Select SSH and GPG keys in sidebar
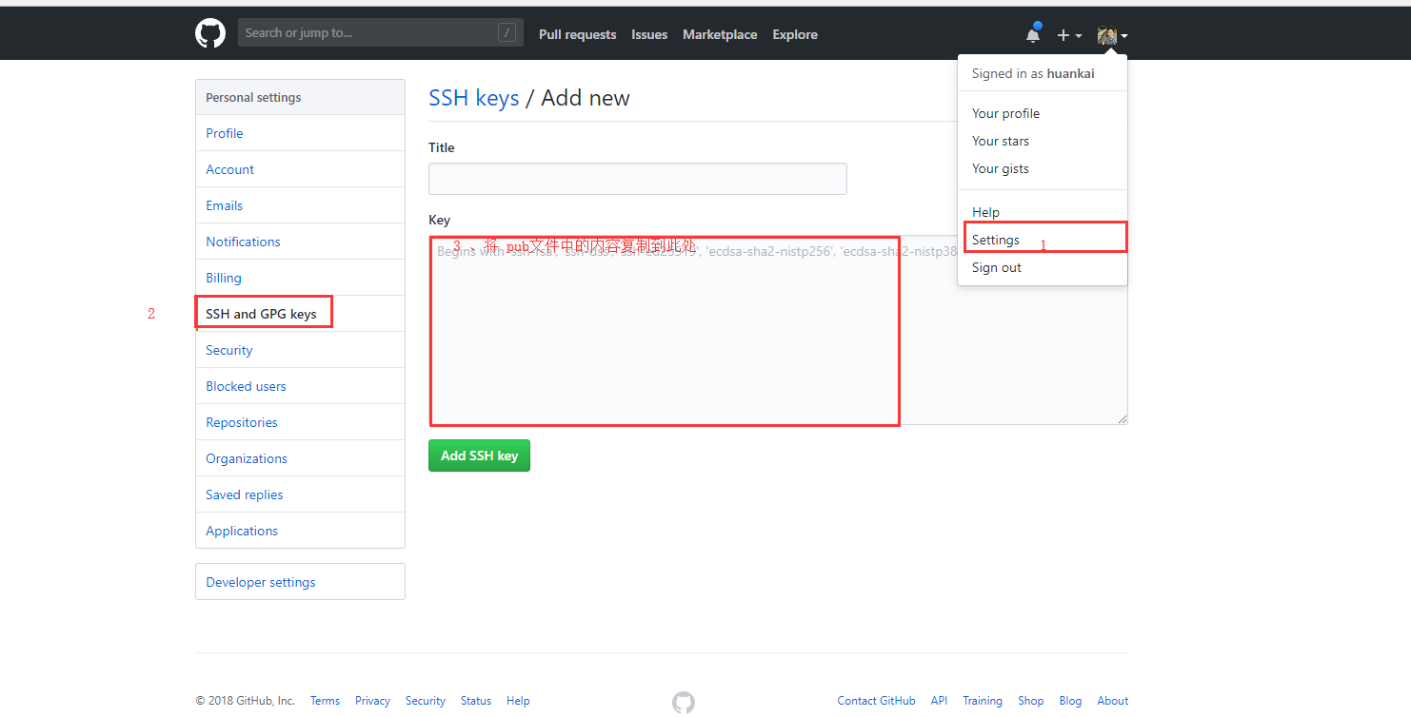The height and width of the screenshot is (717, 1411). (300, 314)
